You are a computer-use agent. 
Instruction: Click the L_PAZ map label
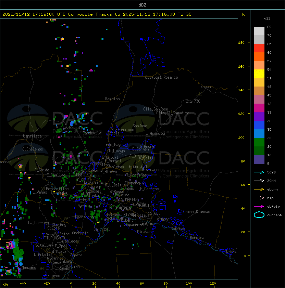[x=231, y=251]
